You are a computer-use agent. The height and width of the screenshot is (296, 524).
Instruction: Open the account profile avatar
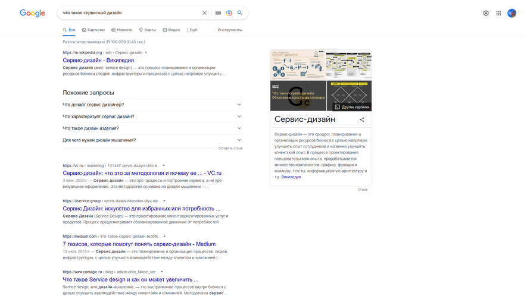511,13
